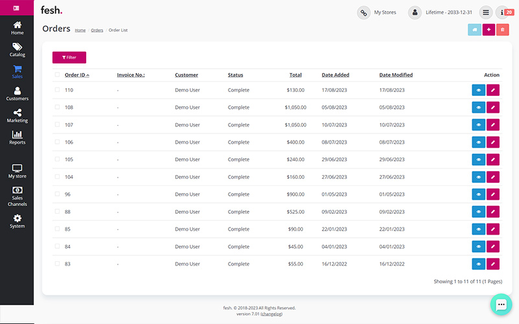
Task: Toggle the select-all checkbox in header
Action: 57,75
